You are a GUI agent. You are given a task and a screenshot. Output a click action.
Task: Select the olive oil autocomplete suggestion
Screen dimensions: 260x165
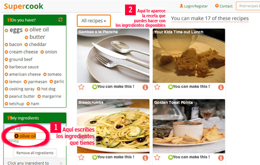point(25,136)
